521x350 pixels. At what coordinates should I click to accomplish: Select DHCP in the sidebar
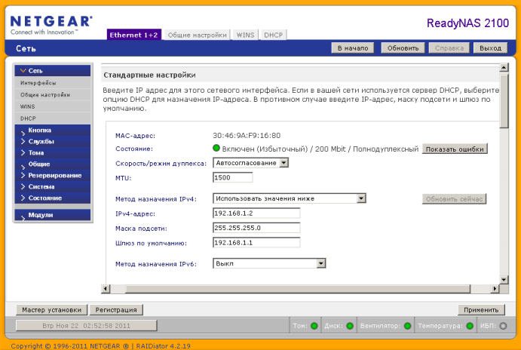coord(53,118)
